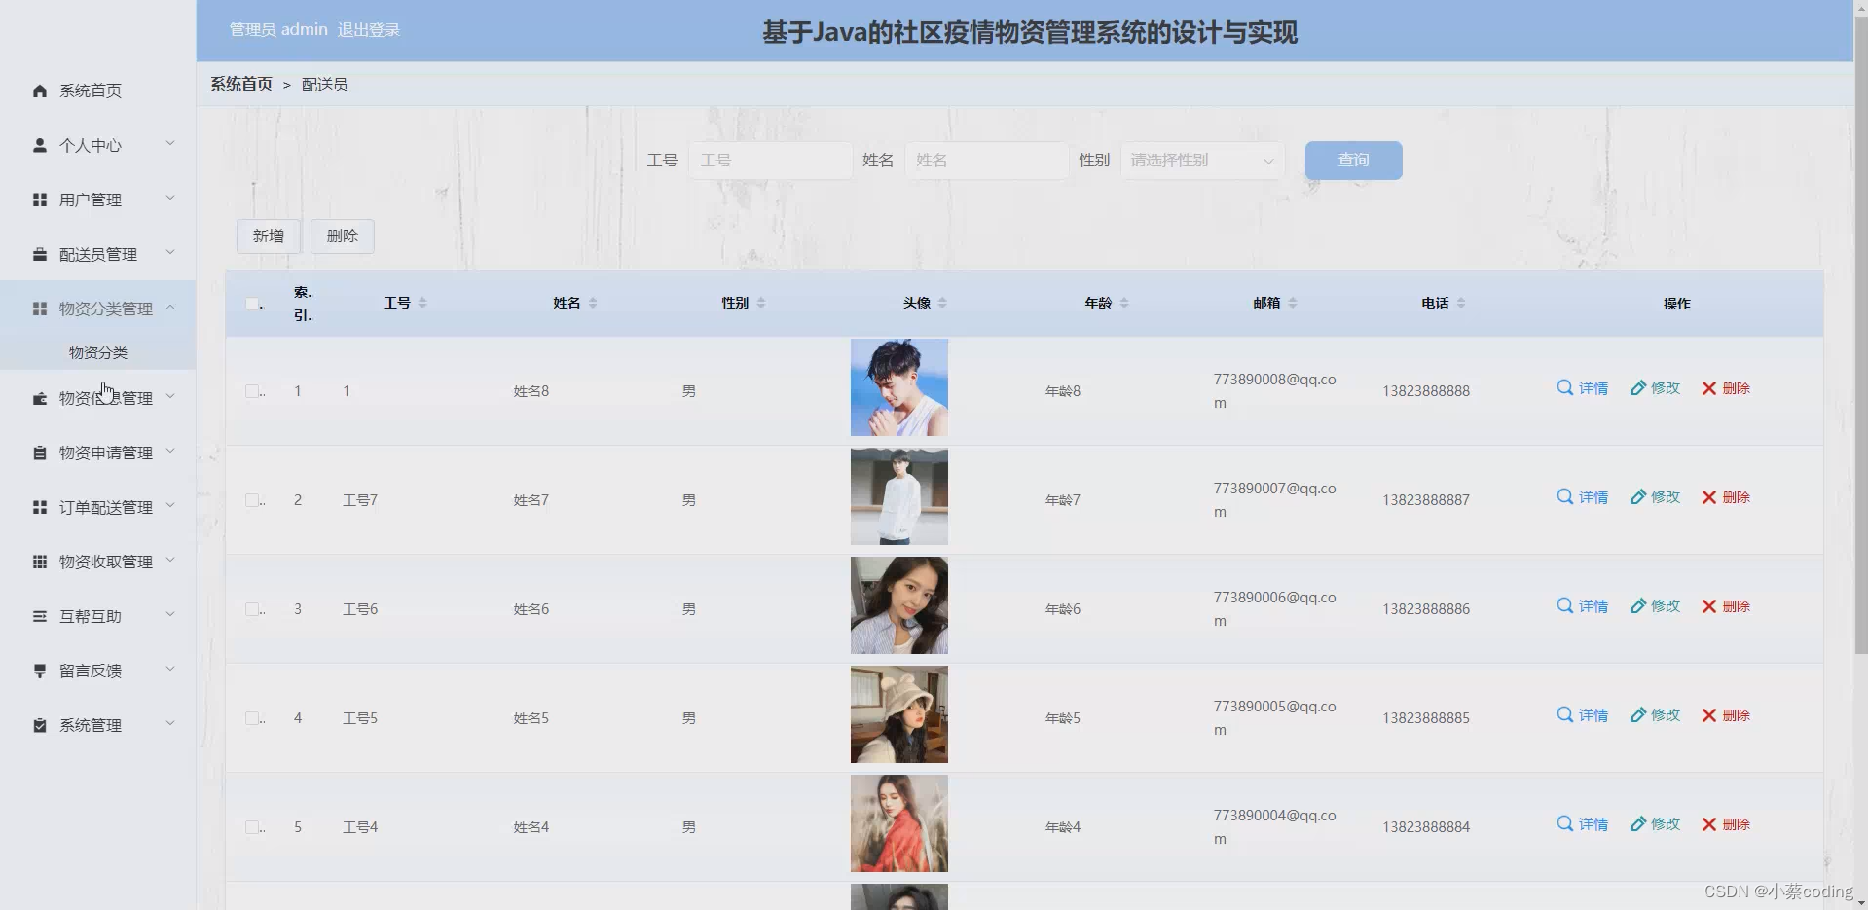Open the 用户管理 menu label
Viewport: 1868px width, 910px height.
pos(91,200)
